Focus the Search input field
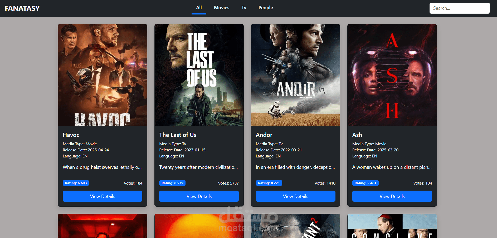 pyautogui.click(x=460, y=8)
